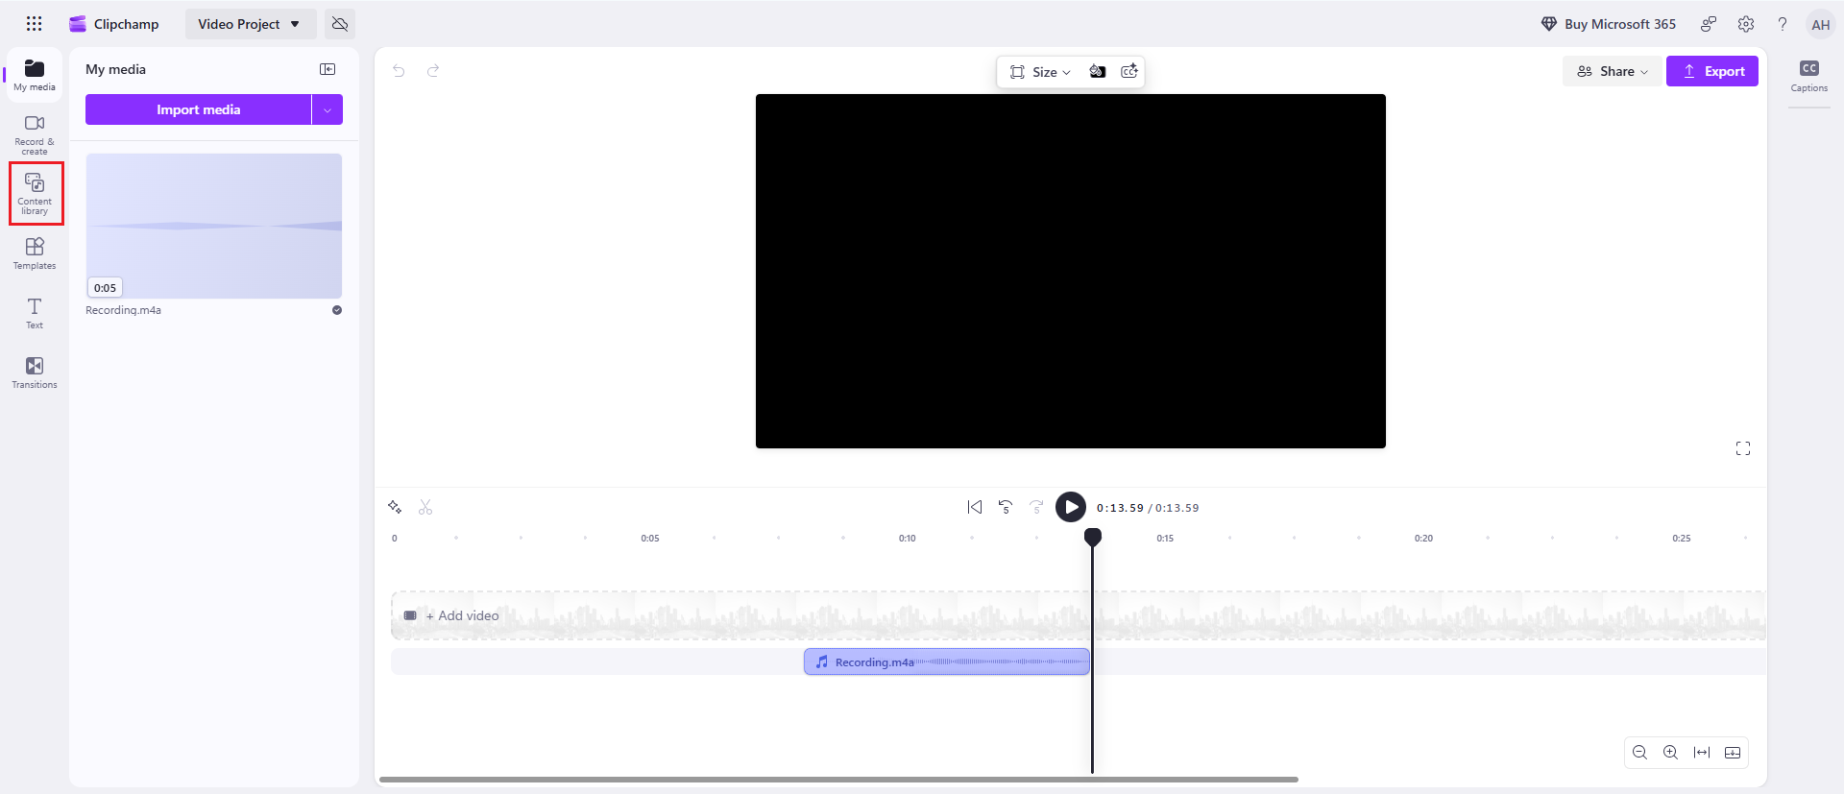Click Buy Microsoft 365 link
The height and width of the screenshot is (794, 1844).
point(1609,24)
